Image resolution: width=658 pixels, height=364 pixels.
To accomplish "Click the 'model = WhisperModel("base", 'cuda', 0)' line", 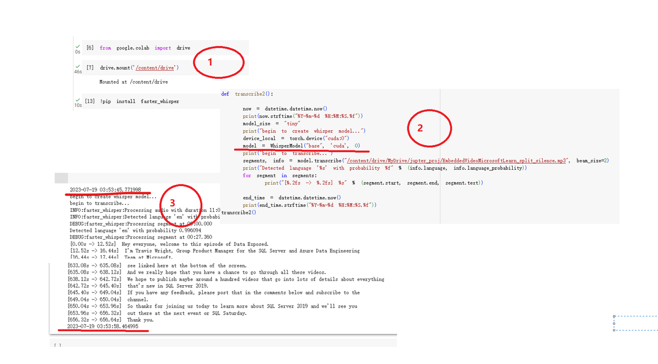I will 301,146.
